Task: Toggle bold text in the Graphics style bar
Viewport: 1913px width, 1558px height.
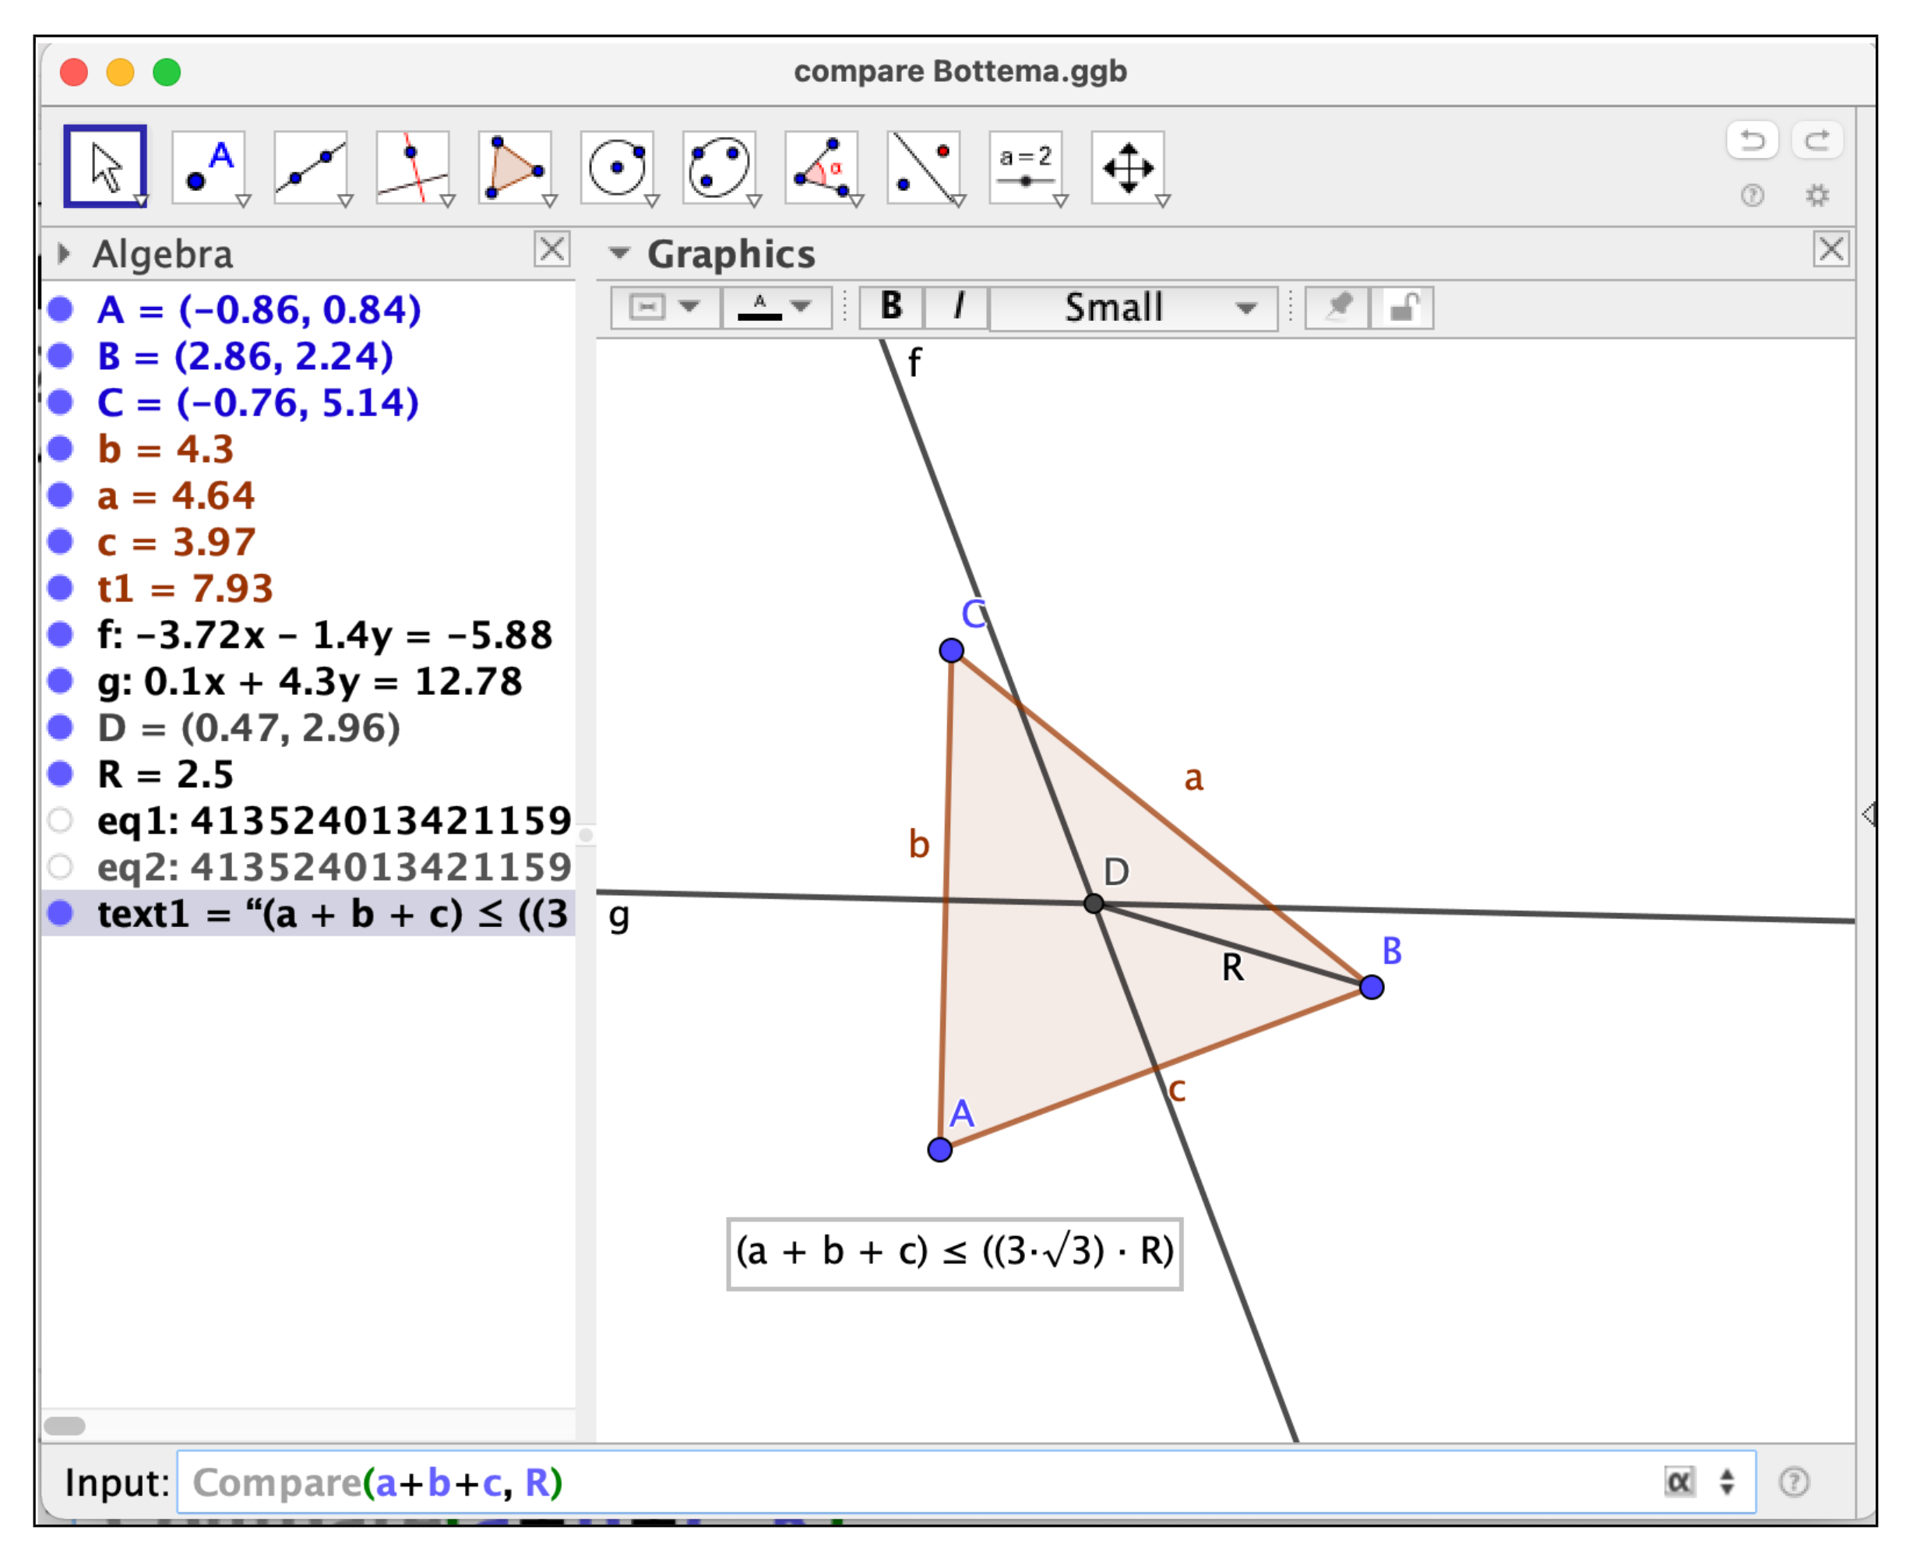Action: 890,308
